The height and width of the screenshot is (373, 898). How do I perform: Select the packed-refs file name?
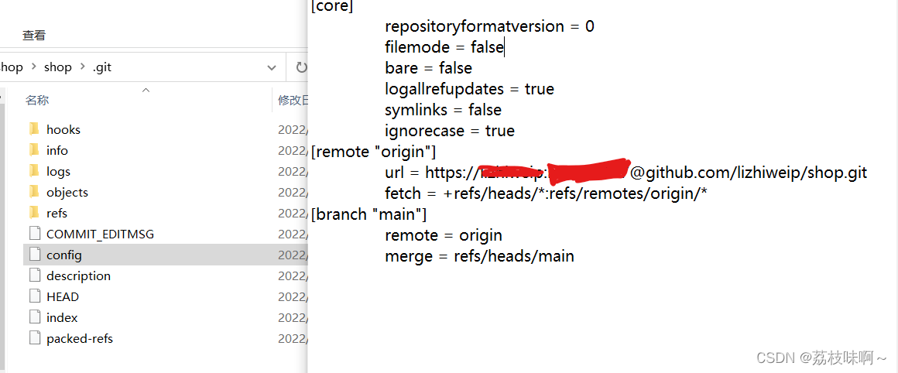[80, 339]
